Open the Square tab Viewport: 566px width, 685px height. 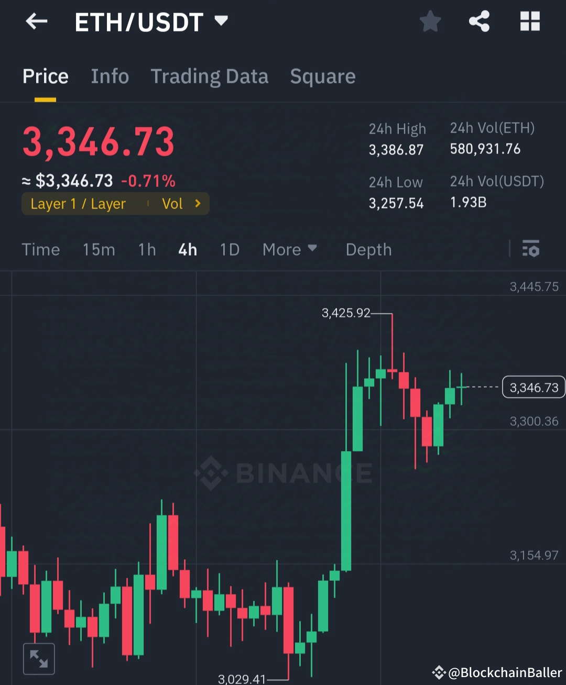(x=323, y=76)
